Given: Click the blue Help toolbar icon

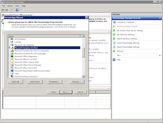Looking at the screenshot, I should pyautogui.click(x=17, y=10).
